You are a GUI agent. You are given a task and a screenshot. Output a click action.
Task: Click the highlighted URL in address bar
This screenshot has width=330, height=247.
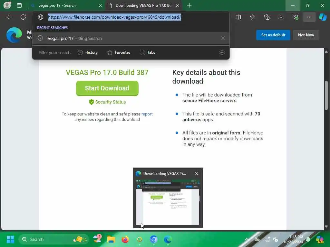click(114, 17)
